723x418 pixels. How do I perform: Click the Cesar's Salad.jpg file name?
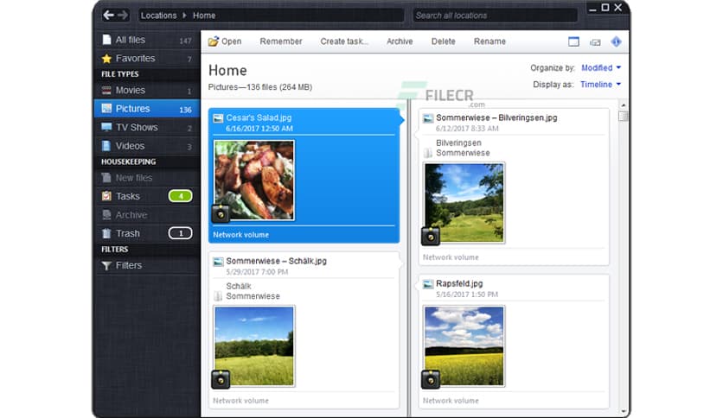coord(259,117)
